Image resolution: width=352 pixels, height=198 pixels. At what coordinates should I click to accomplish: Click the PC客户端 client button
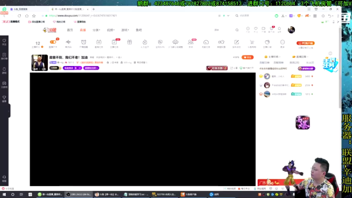pos(305,43)
